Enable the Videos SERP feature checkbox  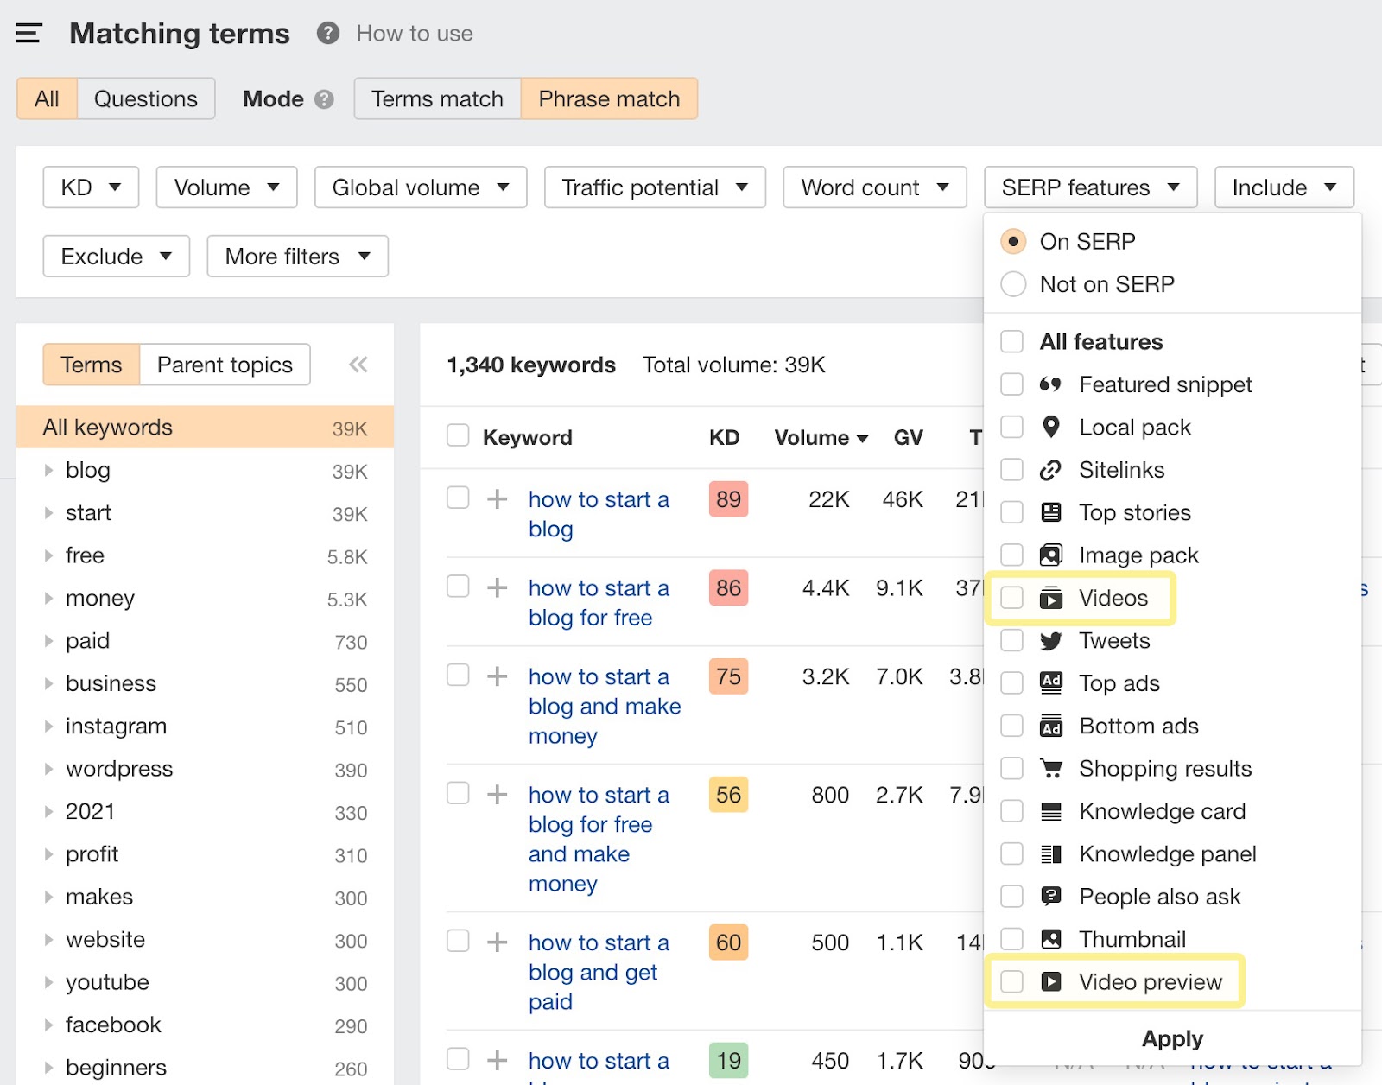point(1011,598)
